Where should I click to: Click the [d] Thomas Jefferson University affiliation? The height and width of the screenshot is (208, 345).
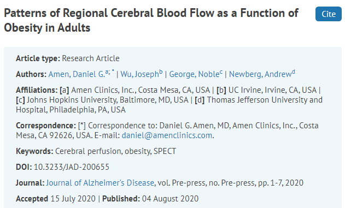pyautogui.click(x=169, y=105)
